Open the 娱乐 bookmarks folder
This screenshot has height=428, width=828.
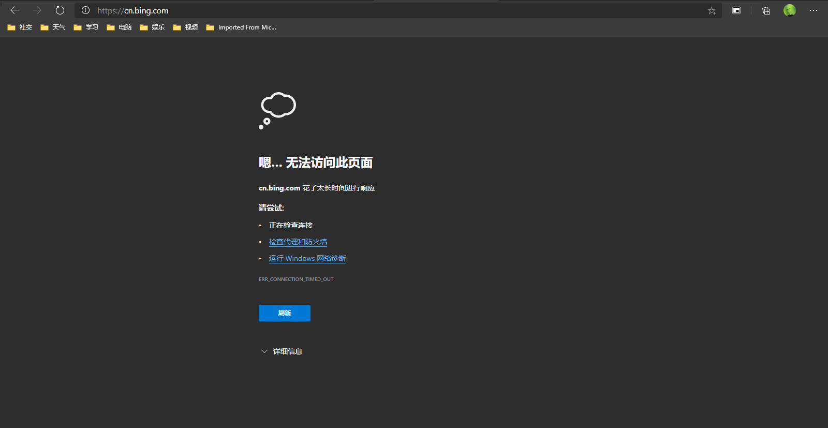tap(152, 27)
